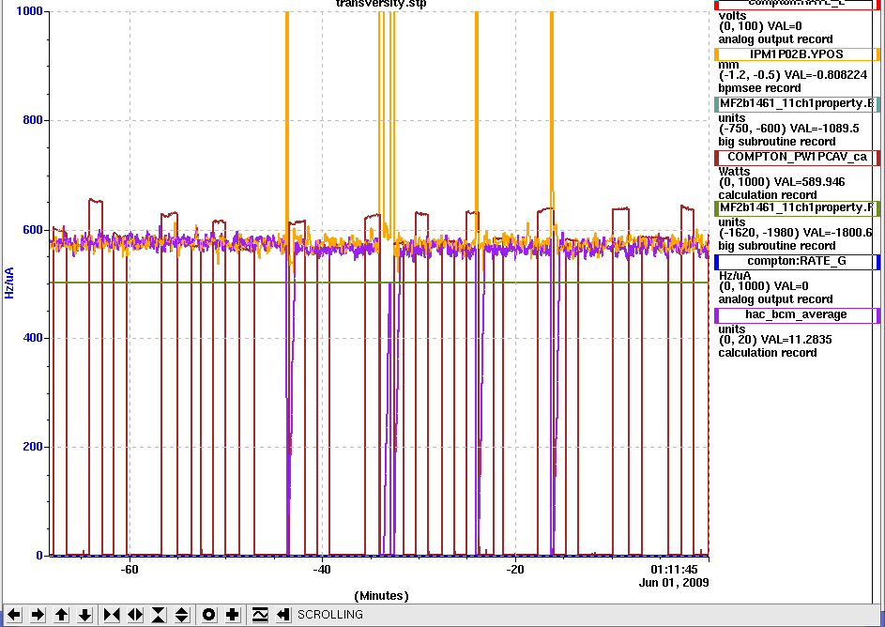The width and height of the screenshot is (885, 627).
Task: Select the compton:RATE_G legend entry
Action: click(797, 261)
